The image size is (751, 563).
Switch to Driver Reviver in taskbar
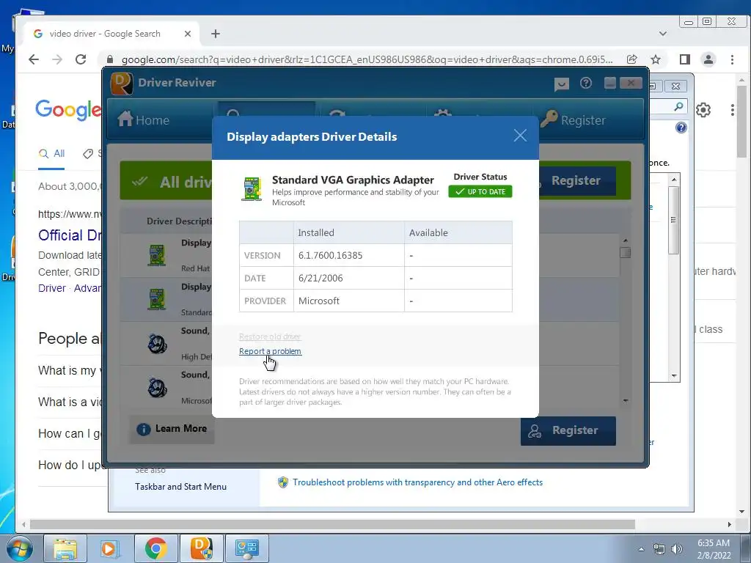201,548
